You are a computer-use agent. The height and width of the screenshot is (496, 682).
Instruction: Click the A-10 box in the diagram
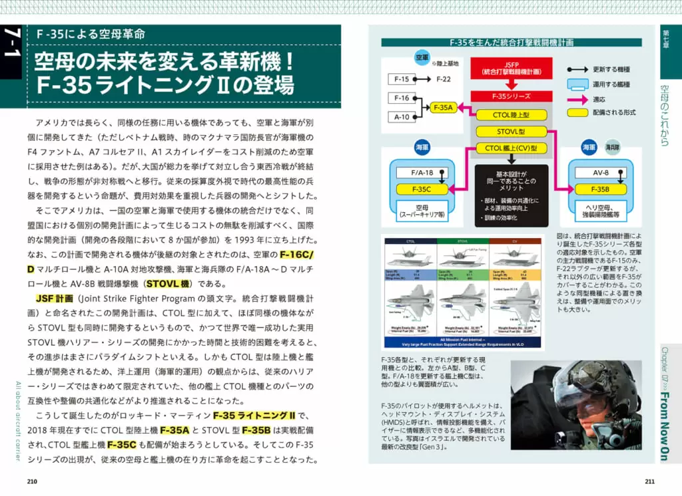[402, 117]
